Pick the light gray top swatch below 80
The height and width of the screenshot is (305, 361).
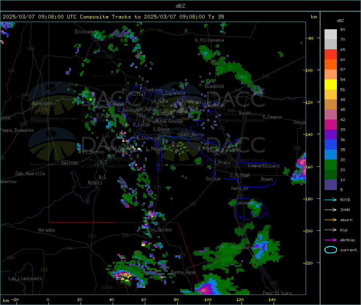pyautogui.click(x=331, y=34)
